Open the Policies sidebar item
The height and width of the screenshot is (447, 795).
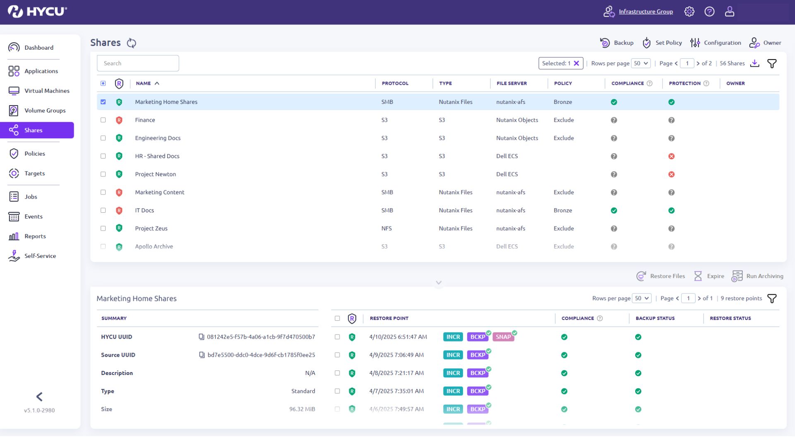pyautogui.click(x=34, y=154)
